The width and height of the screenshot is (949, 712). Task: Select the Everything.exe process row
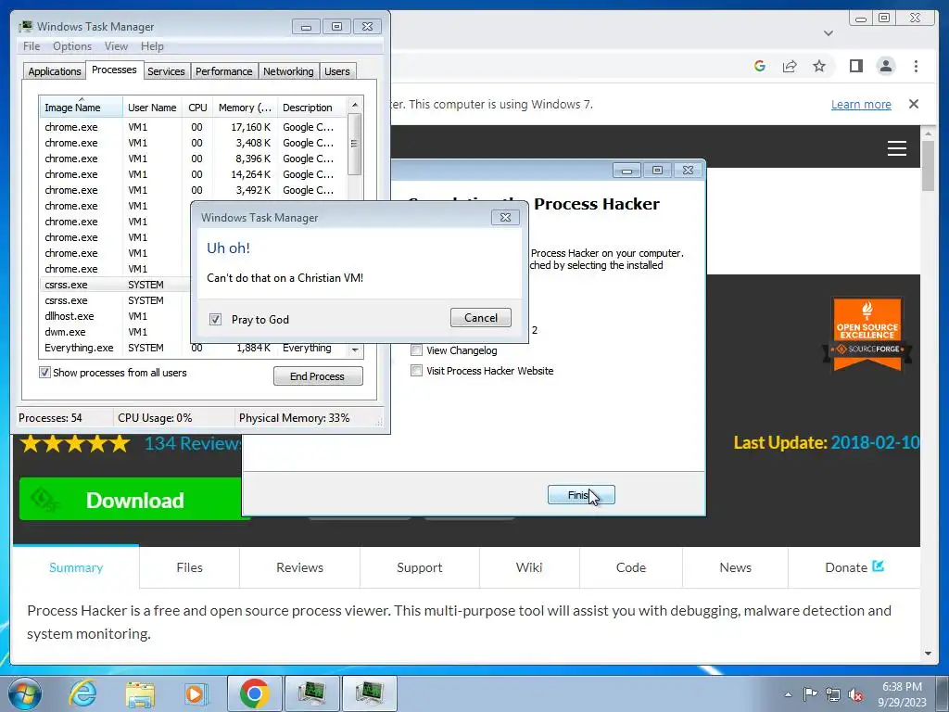[193, 348]
